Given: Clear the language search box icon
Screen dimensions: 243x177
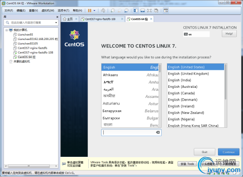Looking at the screenshot, I should (x=158, y=132).
